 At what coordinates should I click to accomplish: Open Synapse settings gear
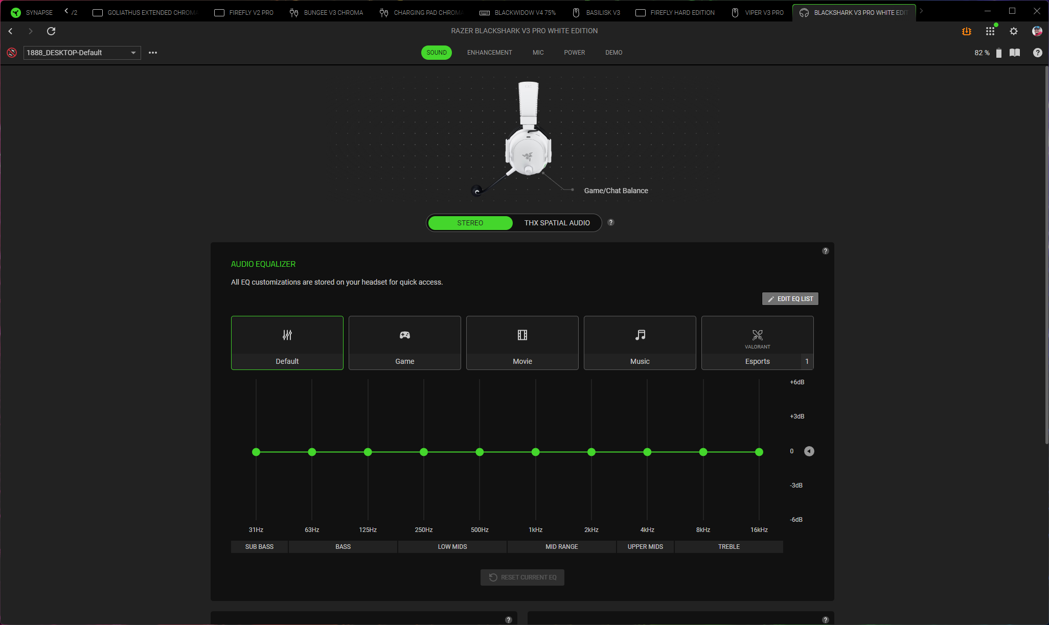[x=1014, y=31]
